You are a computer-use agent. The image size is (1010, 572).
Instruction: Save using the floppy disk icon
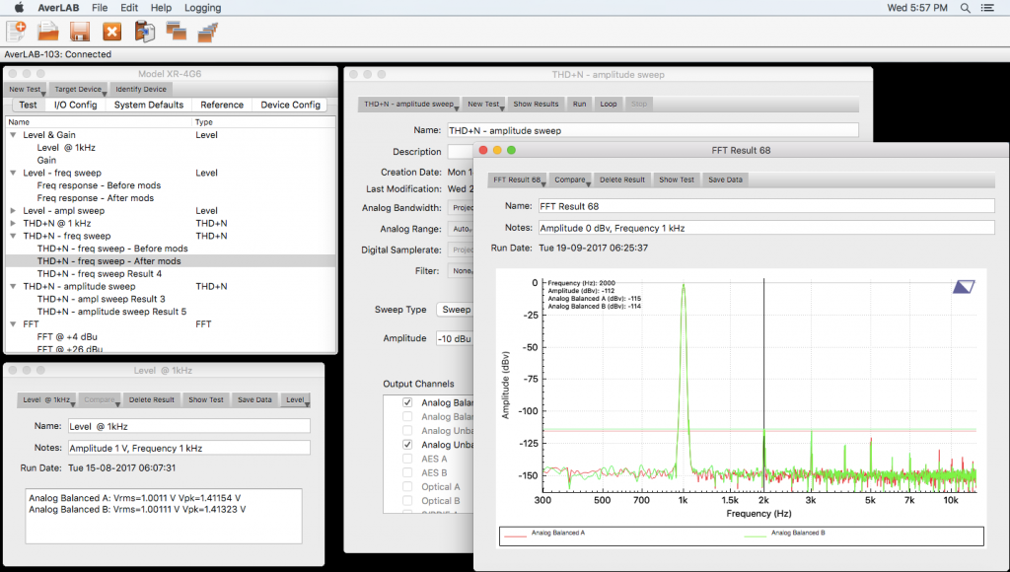[80, 32]
